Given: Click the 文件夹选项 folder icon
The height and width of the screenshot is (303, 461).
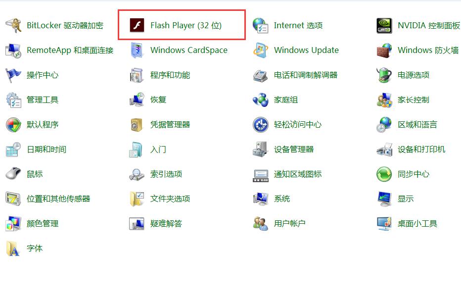Looking at the screenshot, I should click(137, 199).
